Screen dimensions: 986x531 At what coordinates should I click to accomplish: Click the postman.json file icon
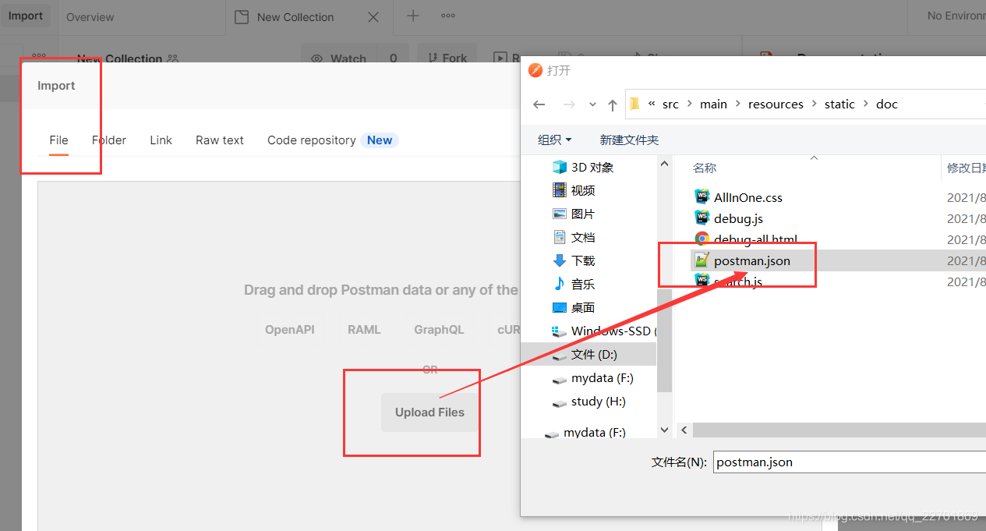(x=702, y=260)
